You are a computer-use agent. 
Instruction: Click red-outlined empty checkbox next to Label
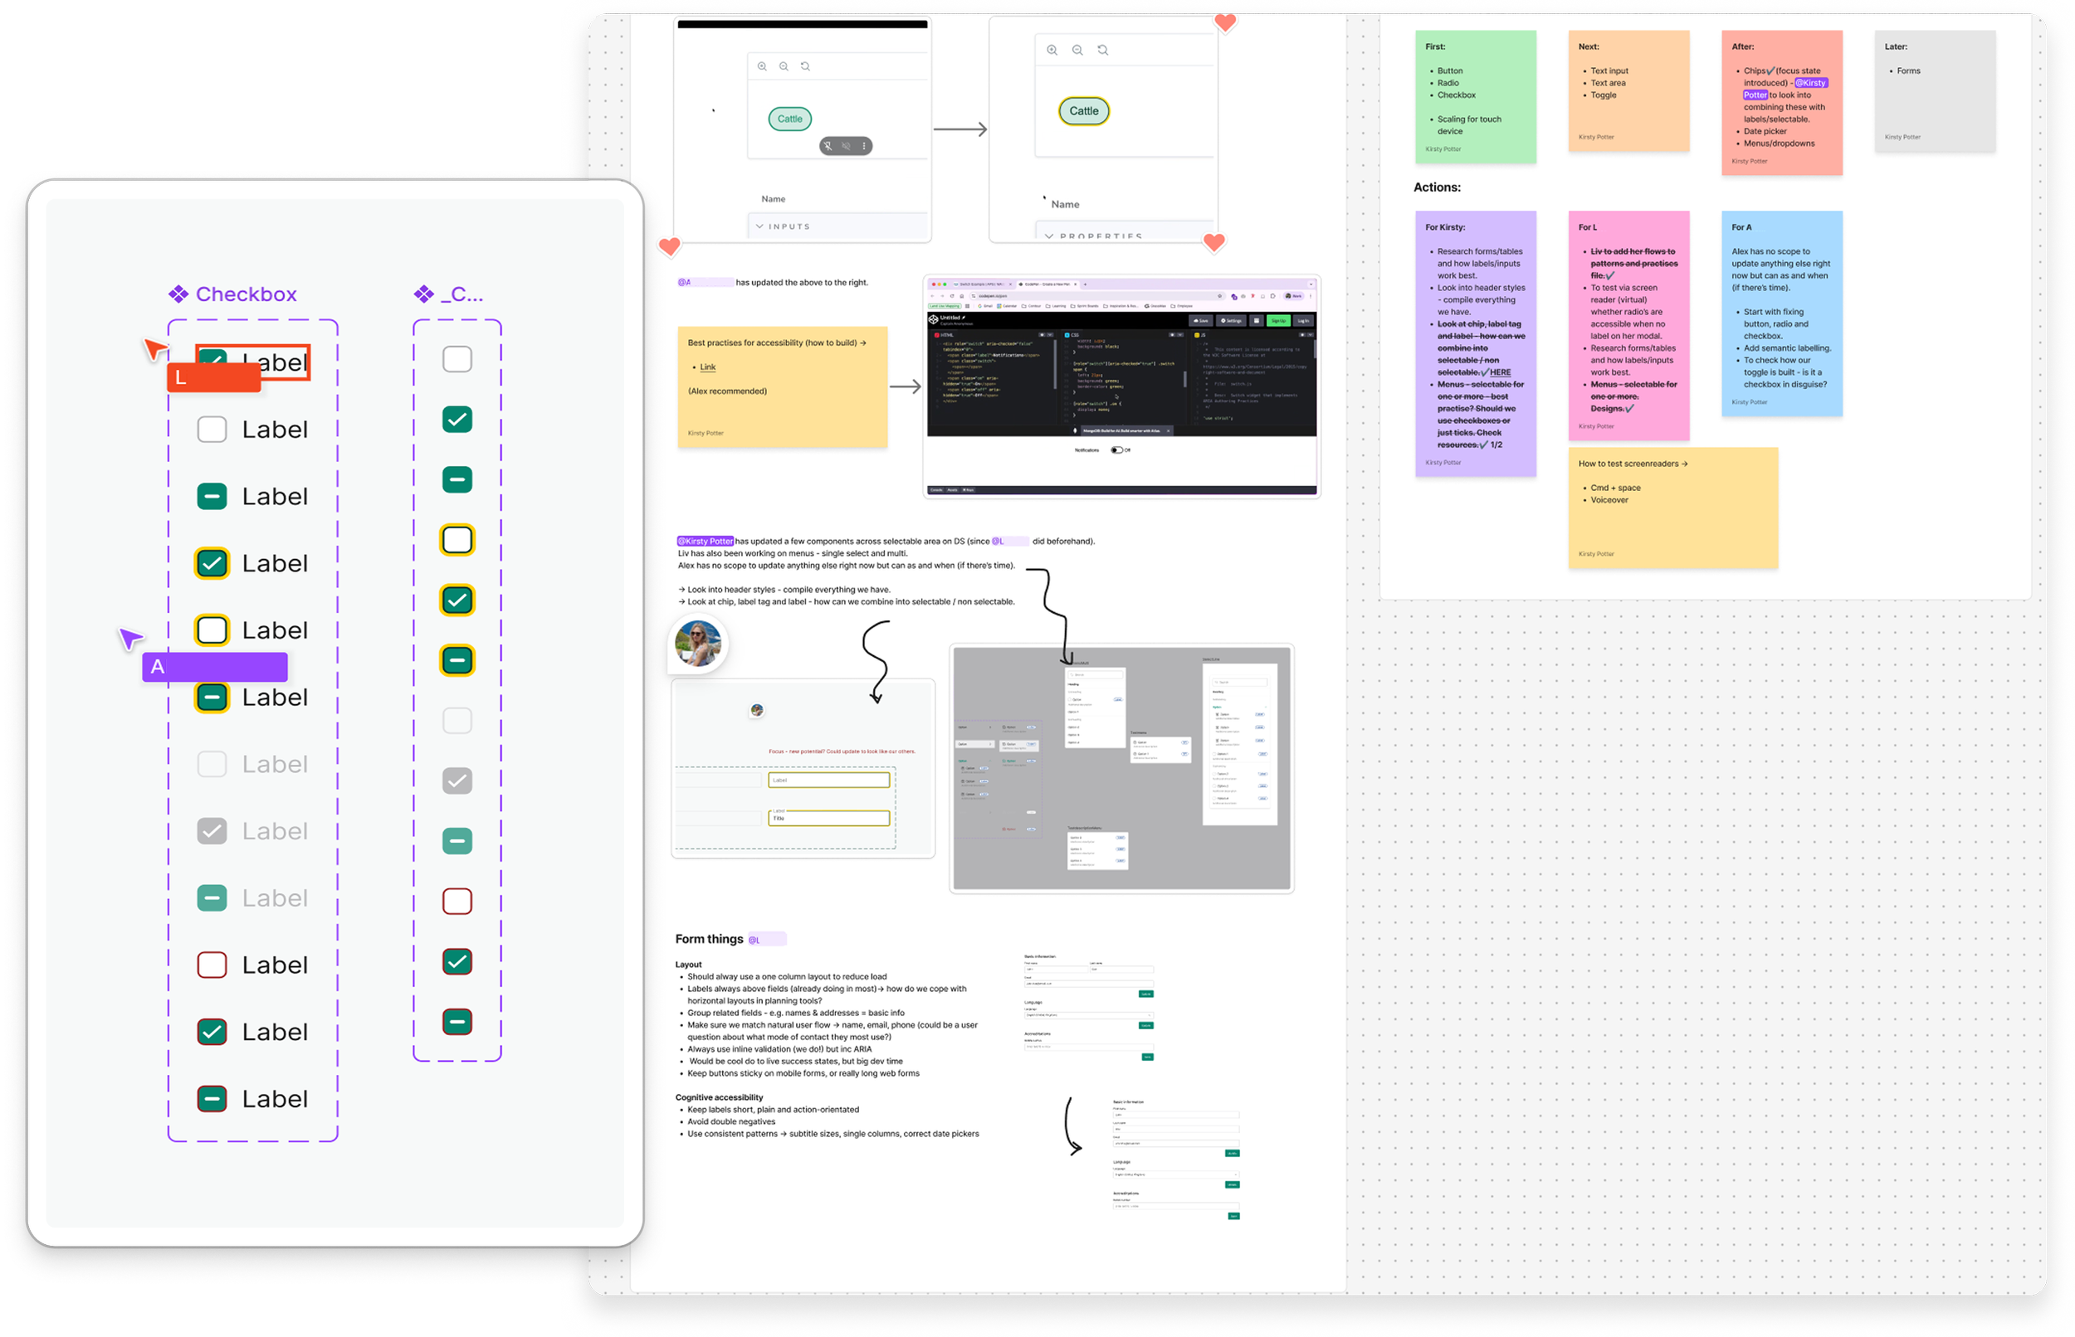tap(212, 965)
